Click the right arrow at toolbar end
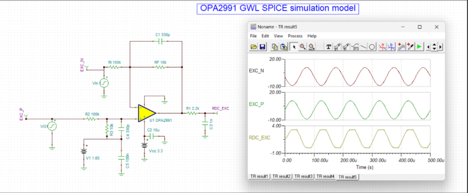Image resolution: width=468 pixels, height=193 pixels. click(x=440, y=47)
